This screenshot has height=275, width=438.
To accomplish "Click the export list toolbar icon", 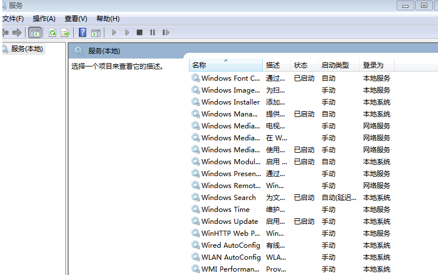I will pyautogui.click(x=65, y=32).
